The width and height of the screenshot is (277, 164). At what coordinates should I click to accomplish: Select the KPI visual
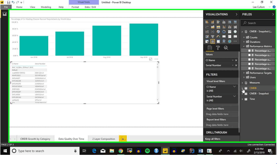point(235,37)
